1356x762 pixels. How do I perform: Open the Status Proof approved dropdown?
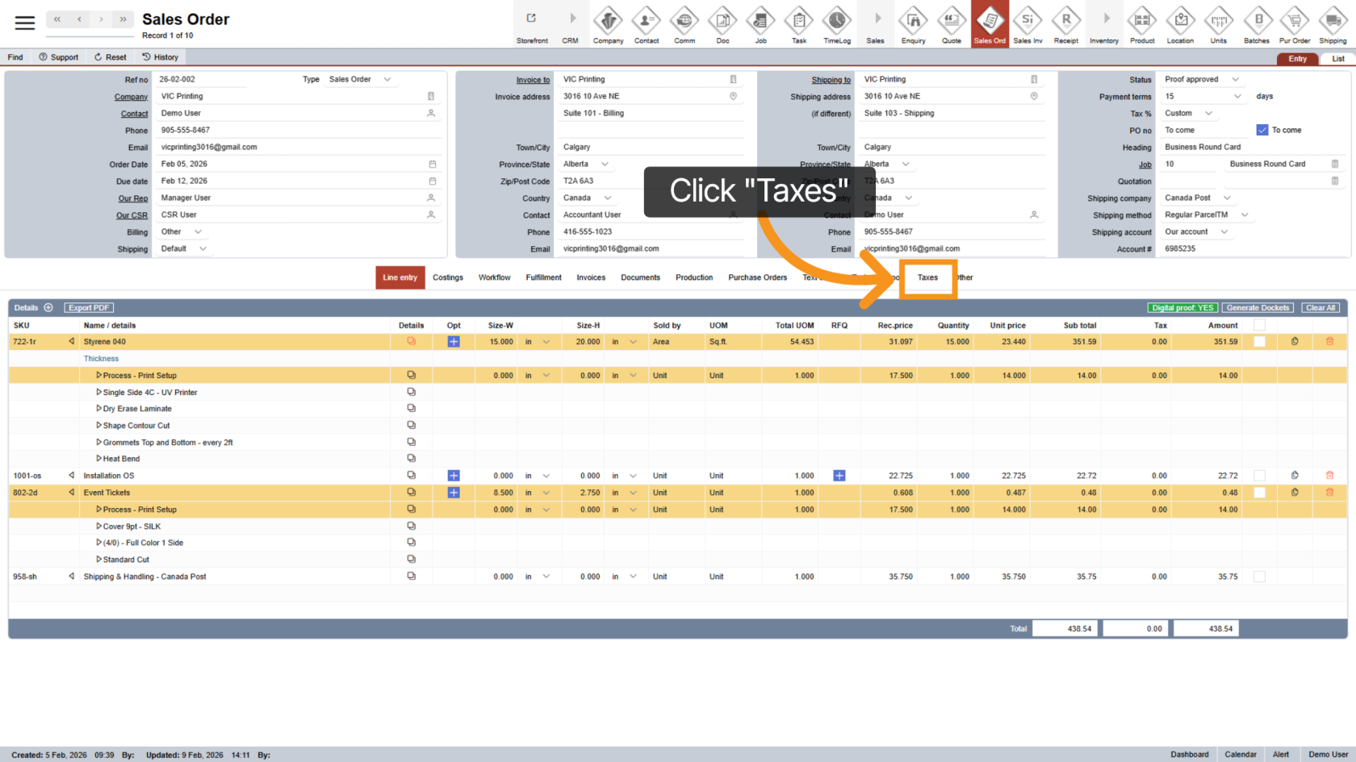click(x=1235, y=80)
